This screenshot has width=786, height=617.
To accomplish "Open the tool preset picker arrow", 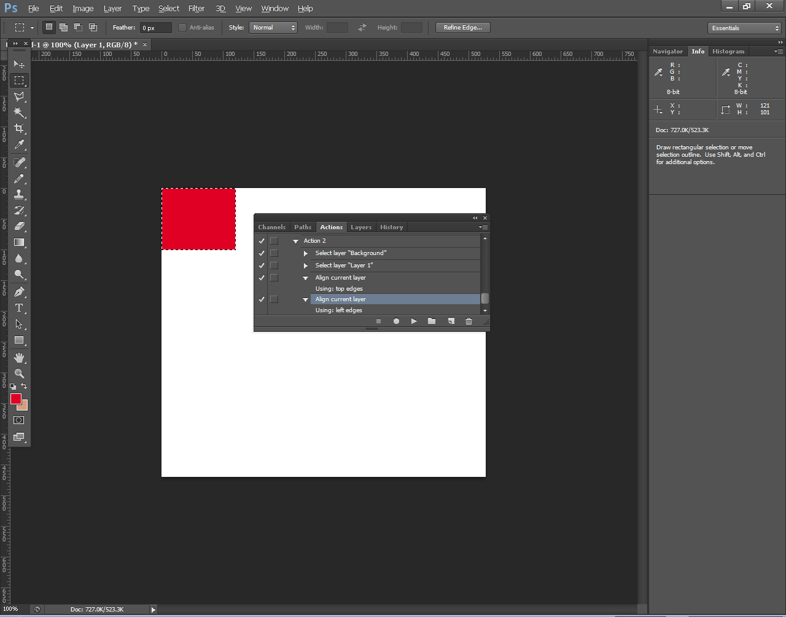I will (x=32, y=28).
